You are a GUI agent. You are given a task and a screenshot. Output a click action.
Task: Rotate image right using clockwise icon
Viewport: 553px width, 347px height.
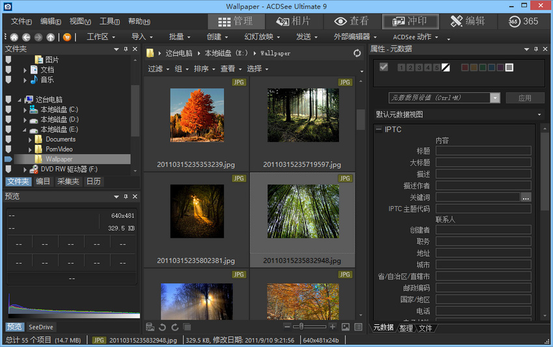click(x=174, y=327)
